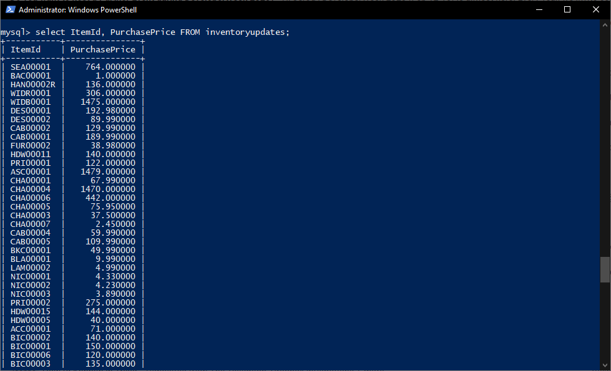Click the HAN00002R item ID
The height and width of the screenshot is (371, 611).
point(33,84)
